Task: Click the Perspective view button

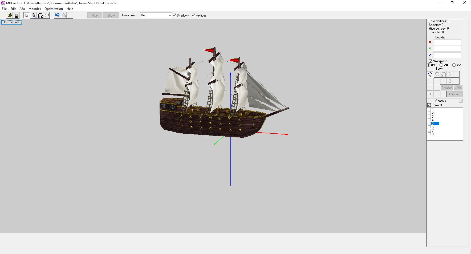Action: (x=11, y=22)
